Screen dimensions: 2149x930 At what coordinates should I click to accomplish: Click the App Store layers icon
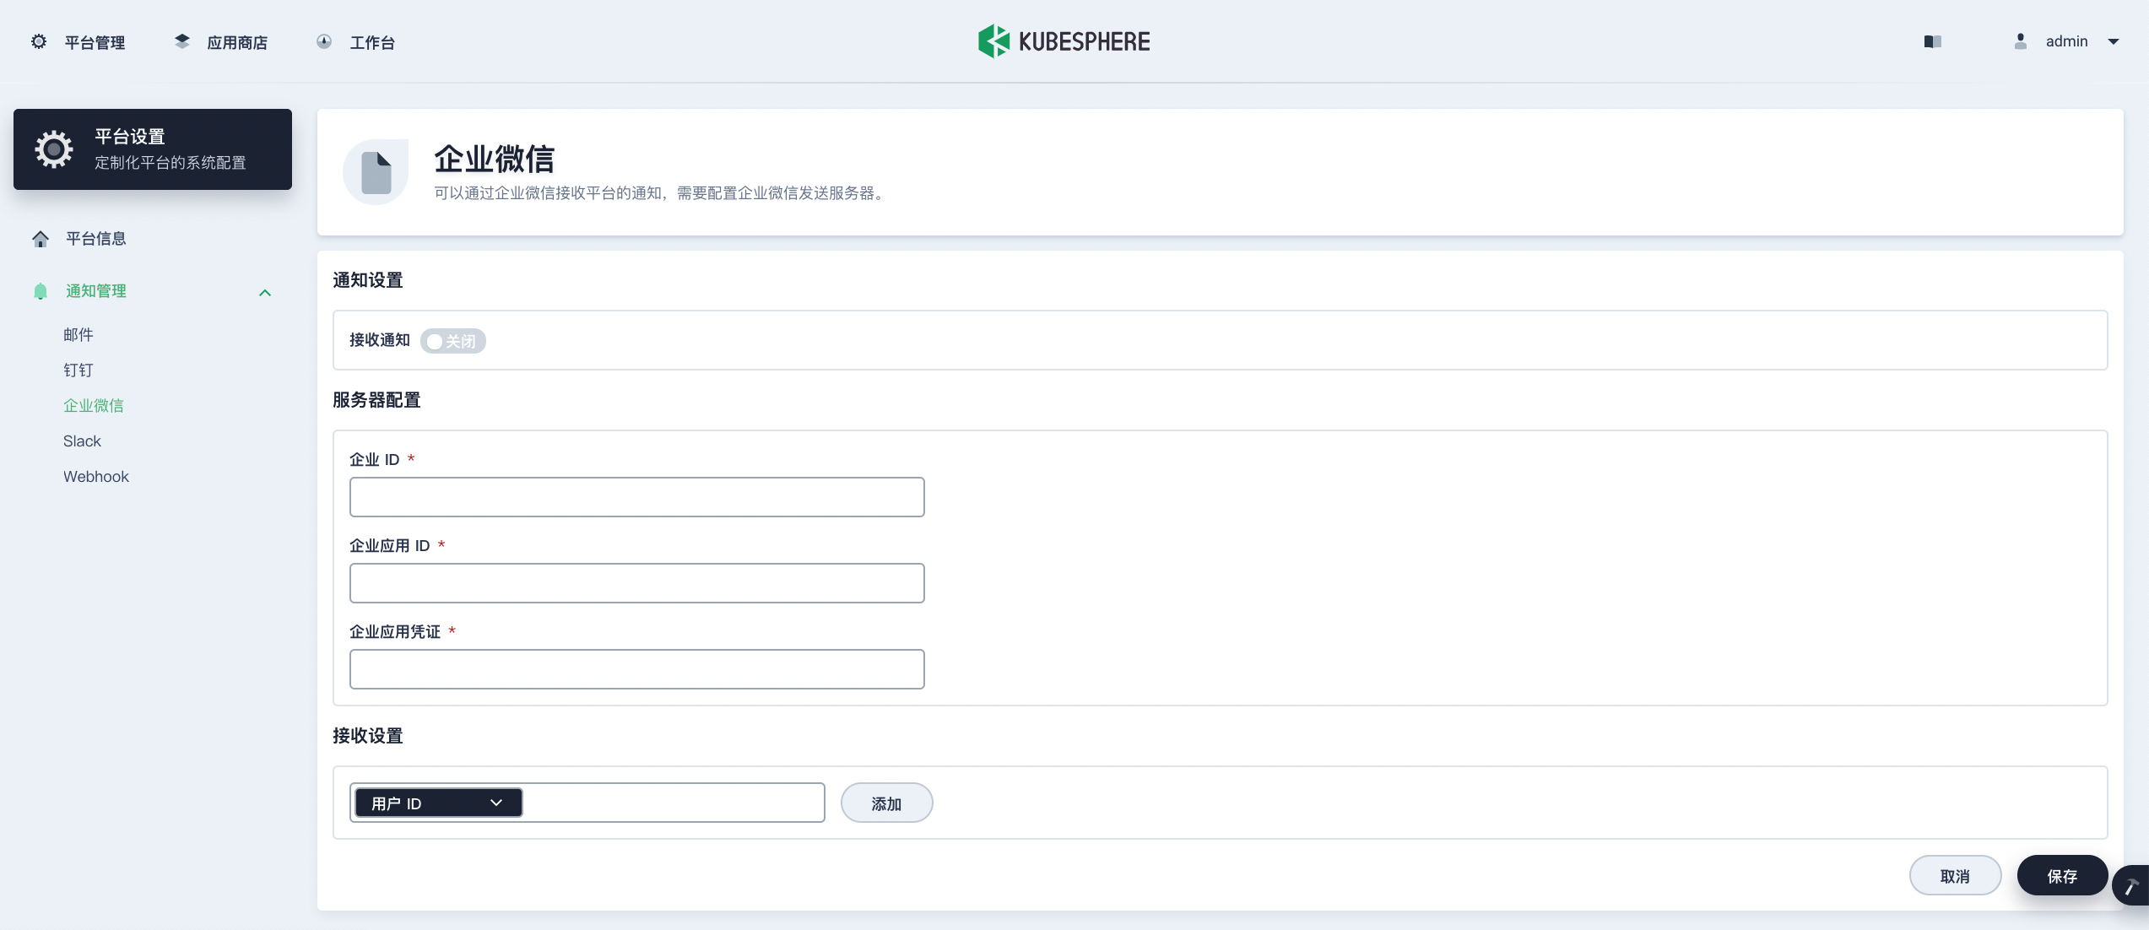tap(181, 41)
